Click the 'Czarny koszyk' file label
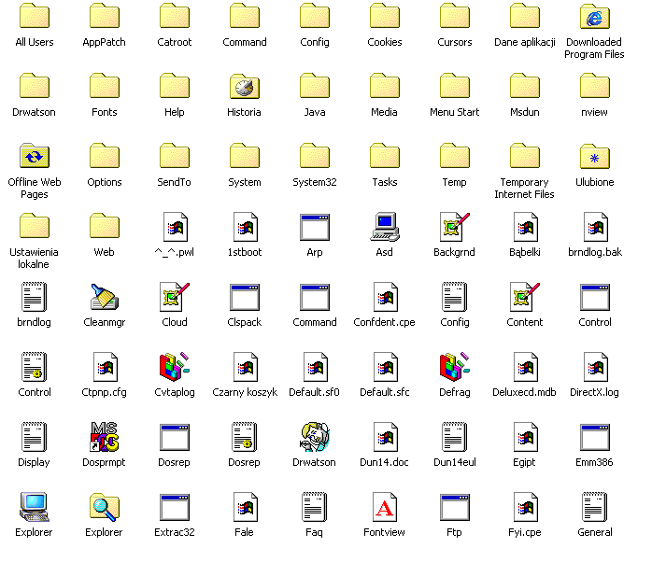 tap(245, 392)
